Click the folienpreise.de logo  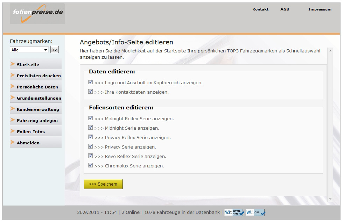coord(37,13)
